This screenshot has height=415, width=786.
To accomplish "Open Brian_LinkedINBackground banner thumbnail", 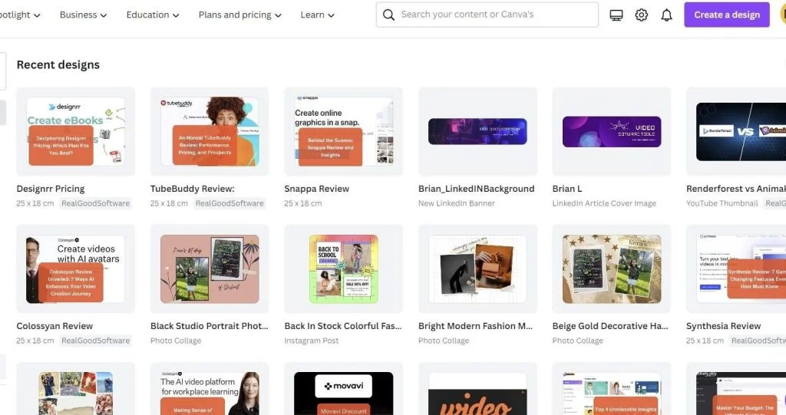I will pos(477,131).
